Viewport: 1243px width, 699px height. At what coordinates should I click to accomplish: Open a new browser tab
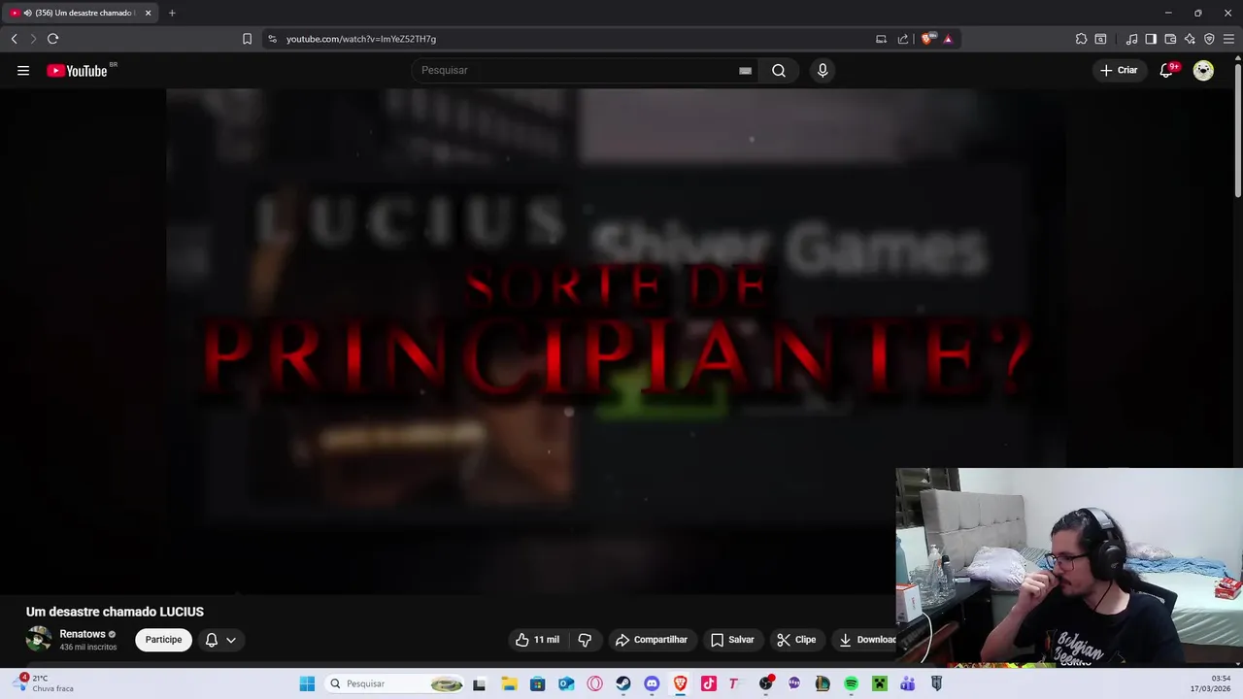(172, 13)
